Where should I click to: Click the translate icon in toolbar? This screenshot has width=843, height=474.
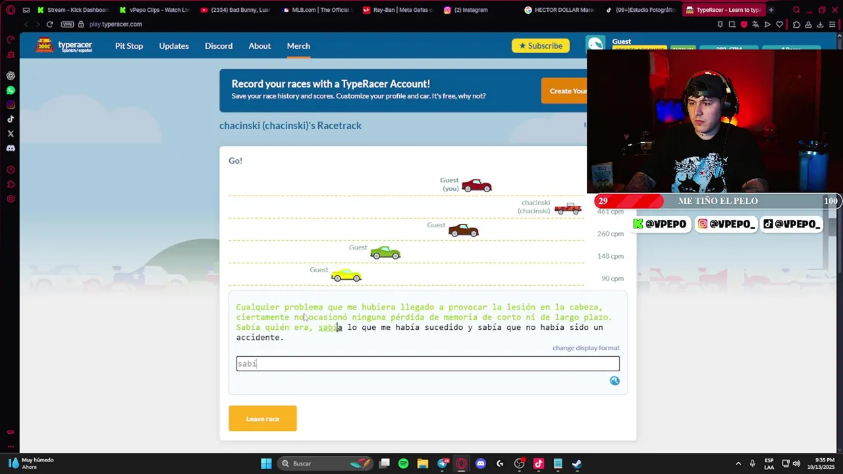click(756, 24)
